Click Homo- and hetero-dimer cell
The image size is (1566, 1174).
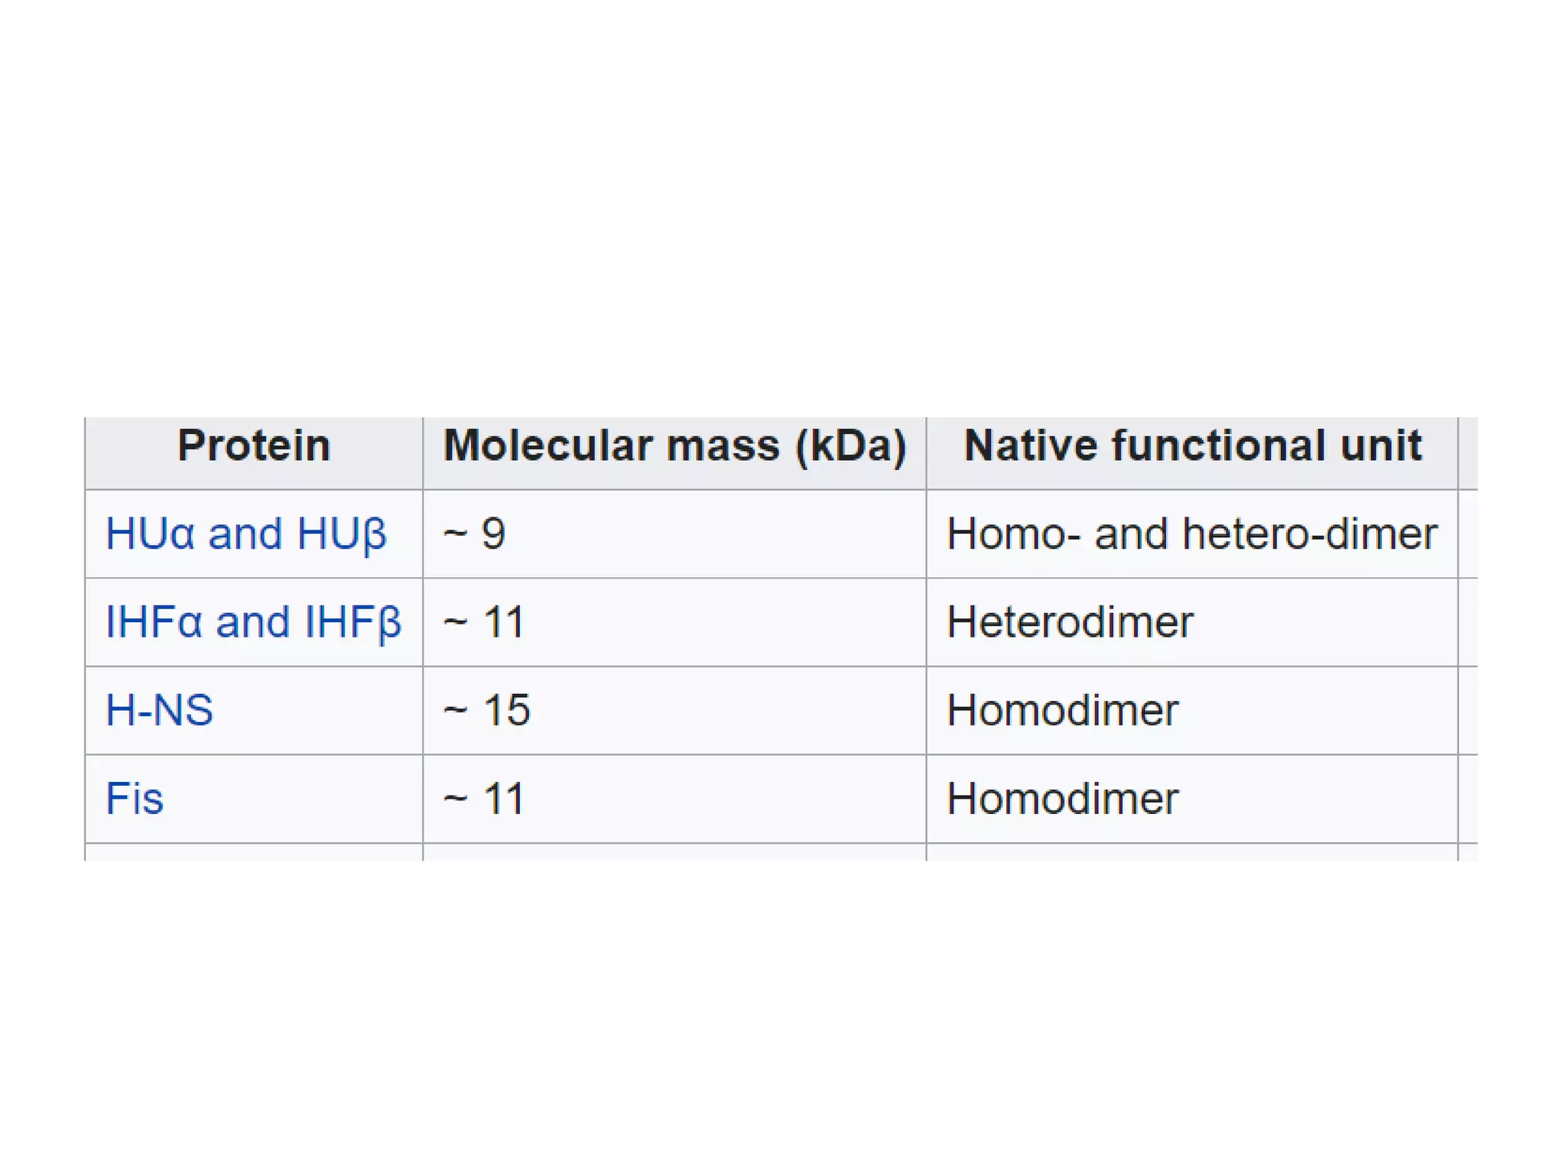[x=1191, y=533]
